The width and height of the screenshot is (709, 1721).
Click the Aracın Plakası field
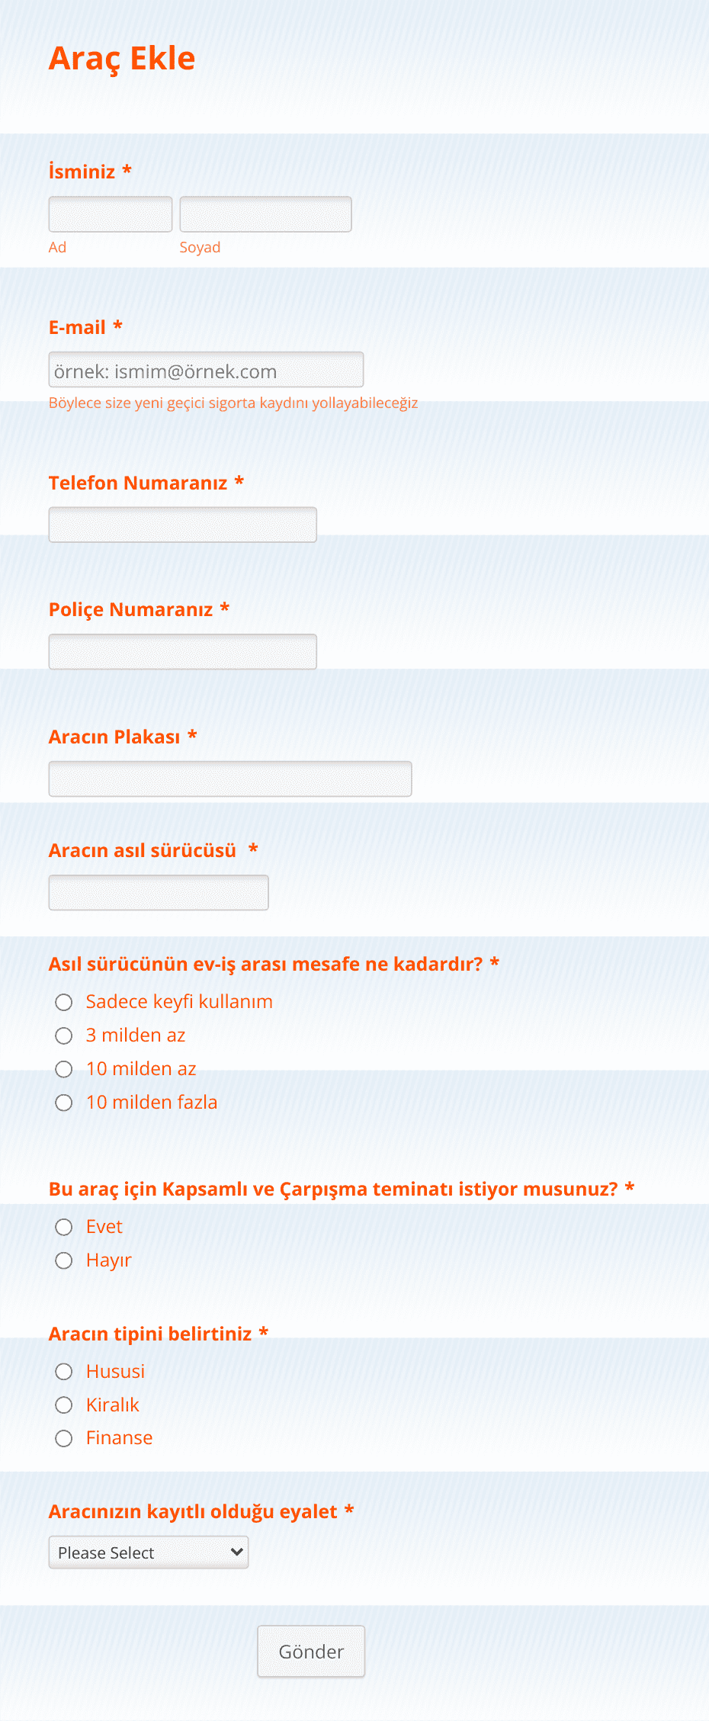click(229, 779)
